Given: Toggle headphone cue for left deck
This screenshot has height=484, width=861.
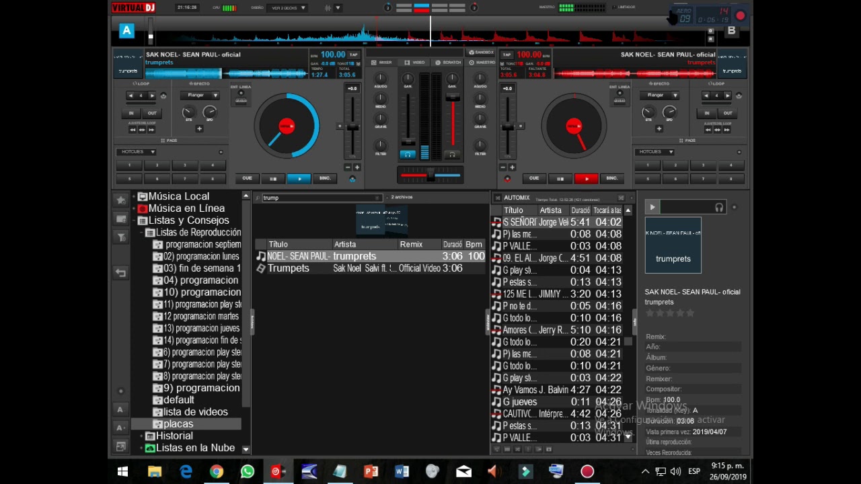Looking at the screenshot, I should [x=408, y=155].
